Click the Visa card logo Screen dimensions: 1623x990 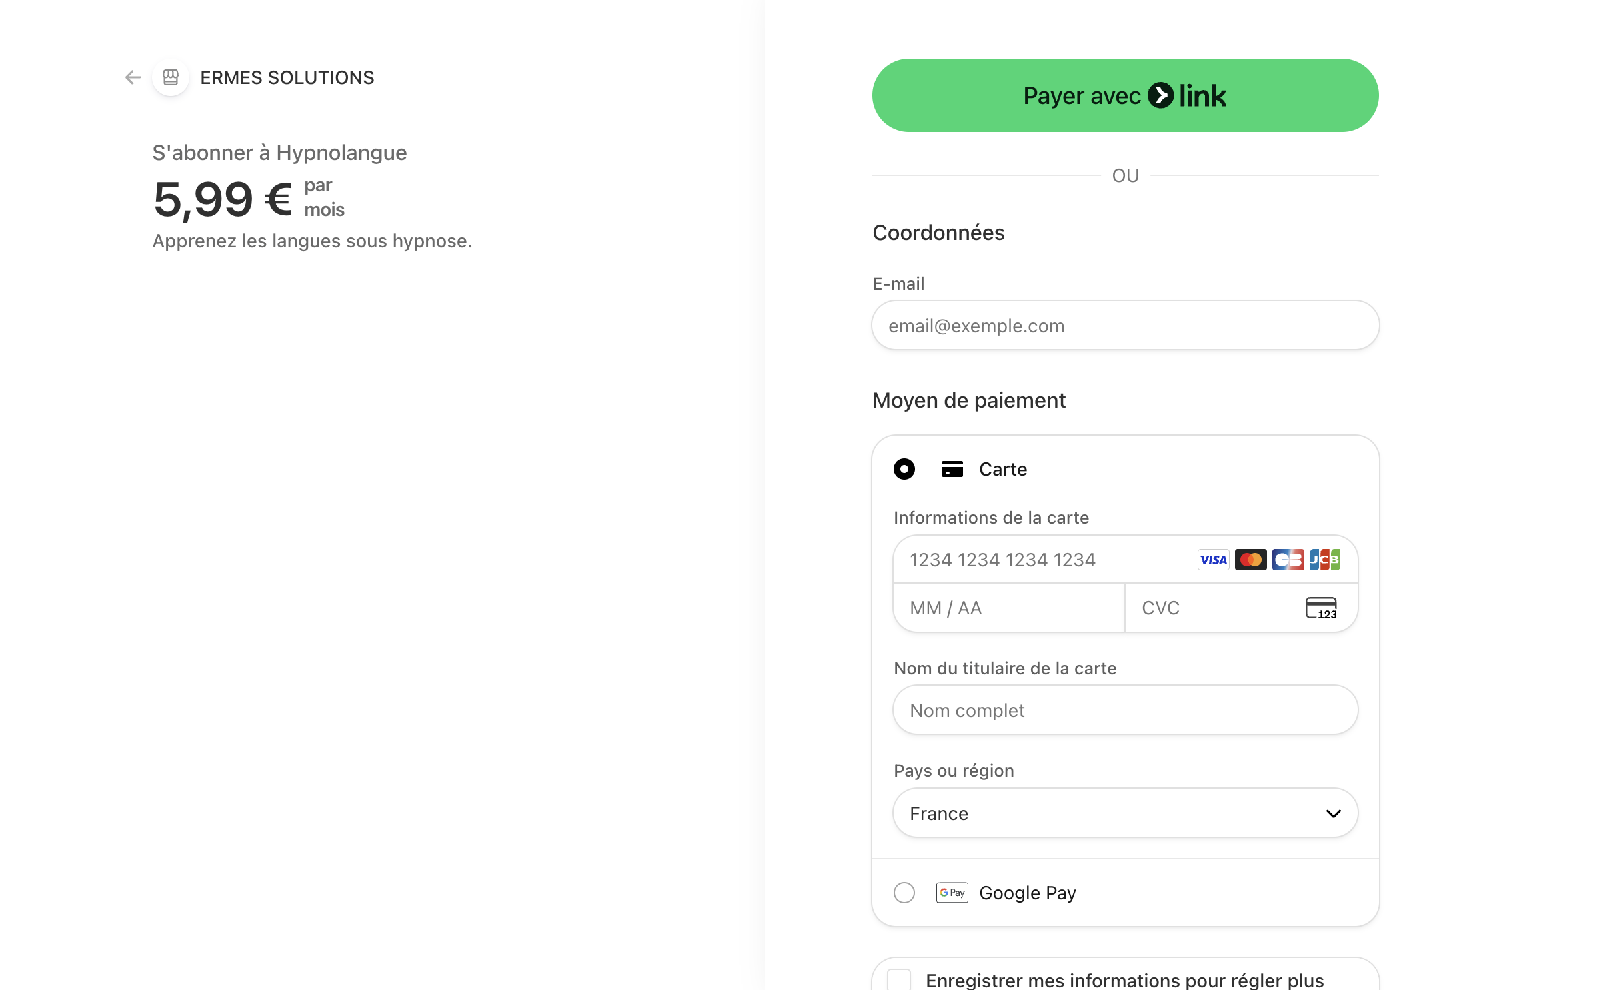click(x=1213, y=560)
